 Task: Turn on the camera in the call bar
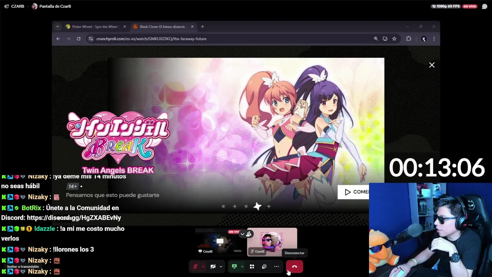point(213,267)
